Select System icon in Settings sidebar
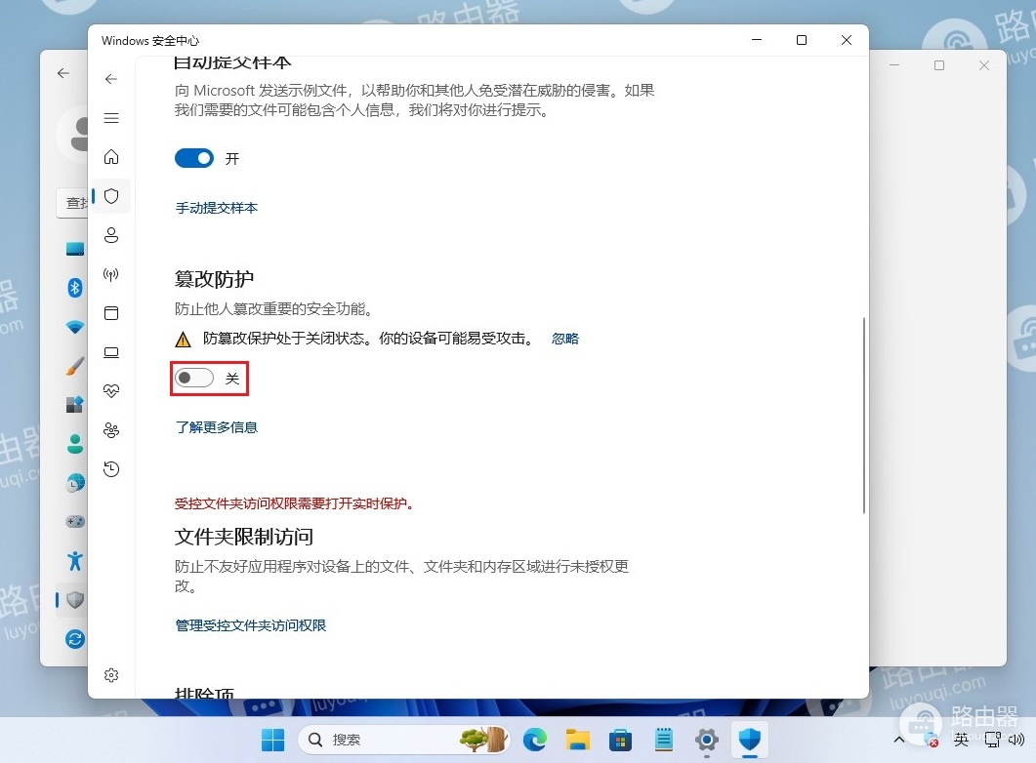The height and width of the screenshot is (763, 1036). pos(74,249)
